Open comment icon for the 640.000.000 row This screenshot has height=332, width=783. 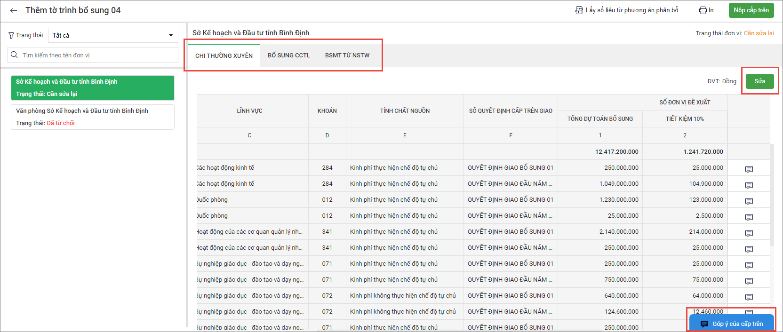[x=749, y=297]
